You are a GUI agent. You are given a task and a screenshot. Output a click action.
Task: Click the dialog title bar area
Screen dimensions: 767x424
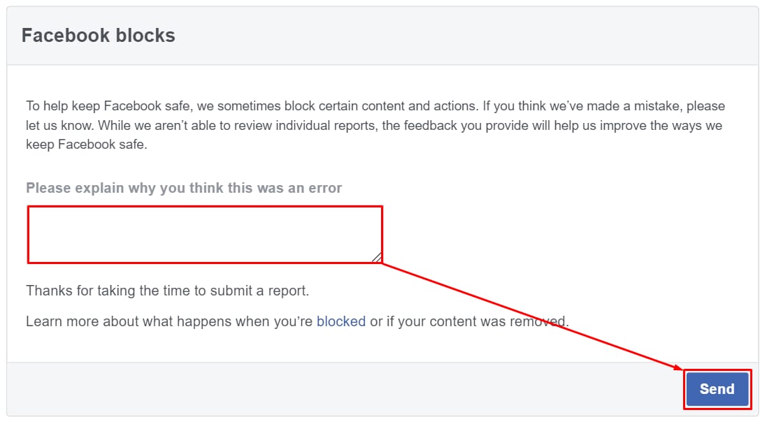[x=383, y=34]
